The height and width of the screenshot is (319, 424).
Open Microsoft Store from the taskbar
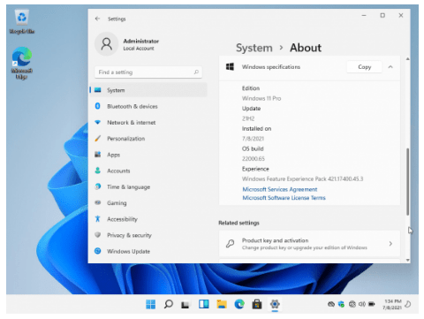pyautogui.click(x=257, y=304)
